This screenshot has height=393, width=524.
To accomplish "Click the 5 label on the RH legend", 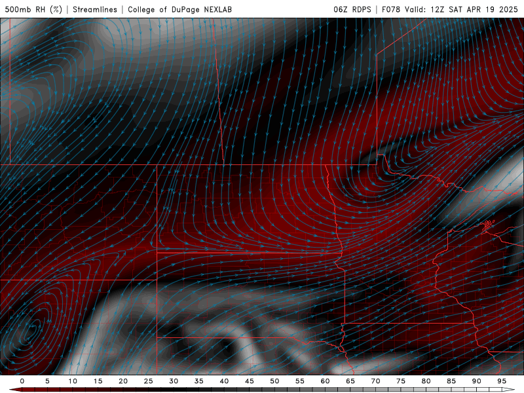I will tap(47, 381).
